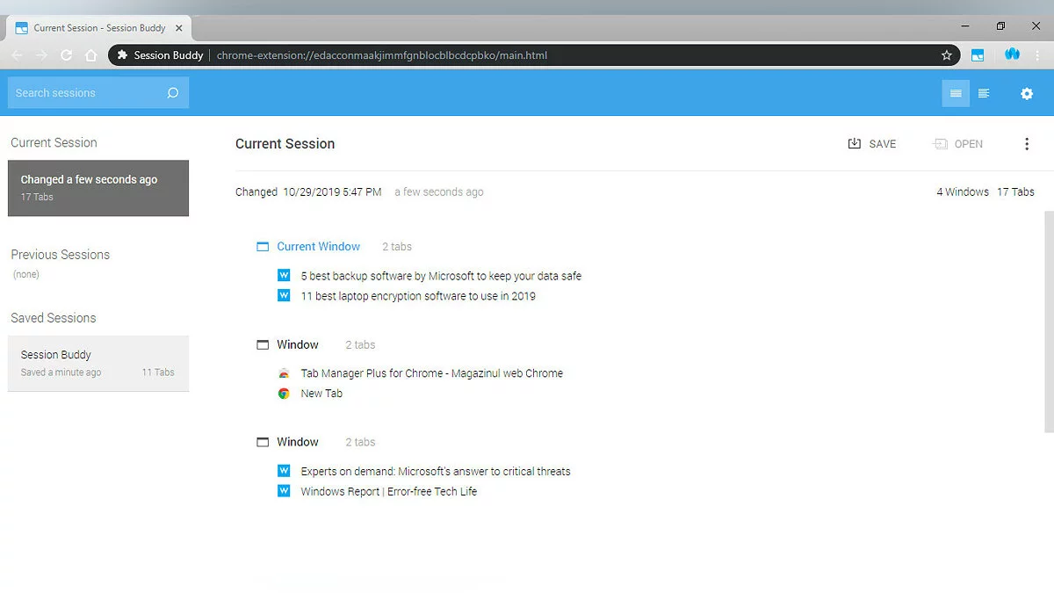Open Session Buddy settings gear
The image size is (1054, 593).
[1027, 93]
